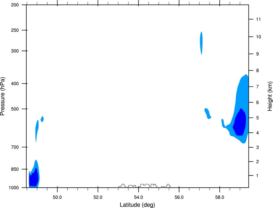Click the 11 km height tick label

[x=259, y=19]
